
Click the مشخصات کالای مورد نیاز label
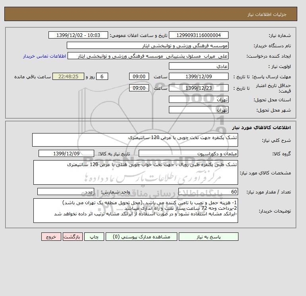[265, 173]
